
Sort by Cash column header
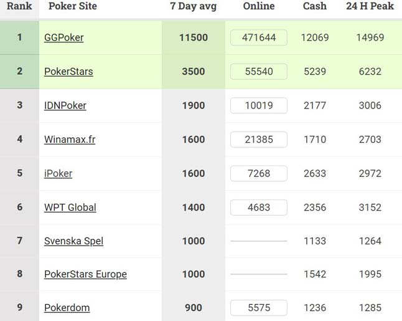click(315, 6)
